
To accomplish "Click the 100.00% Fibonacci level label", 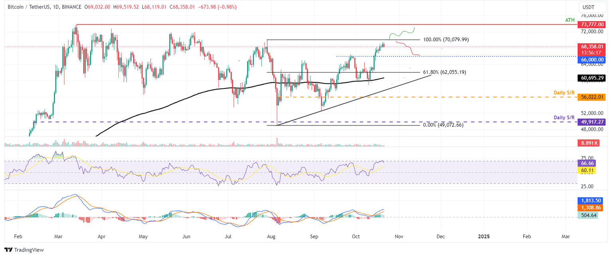I will 445,39.
